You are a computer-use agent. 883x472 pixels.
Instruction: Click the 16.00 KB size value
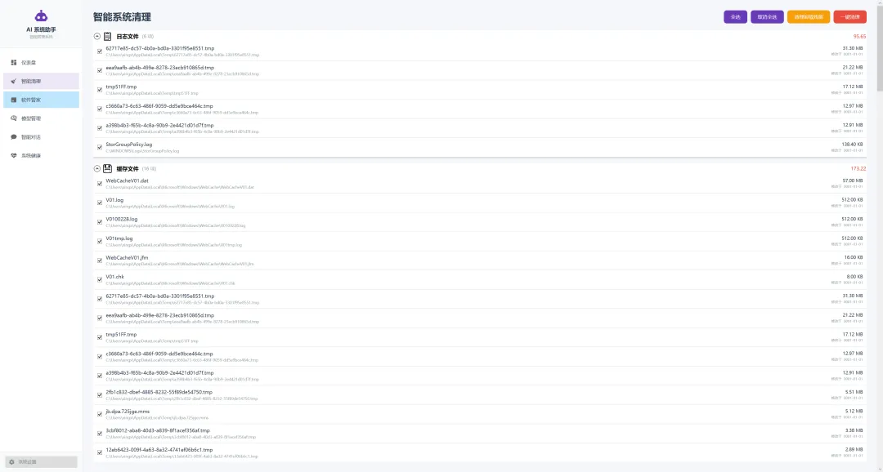coord(853,258)
